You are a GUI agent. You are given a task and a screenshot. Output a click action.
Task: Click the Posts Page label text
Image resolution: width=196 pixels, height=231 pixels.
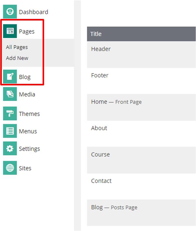point(124,207)
